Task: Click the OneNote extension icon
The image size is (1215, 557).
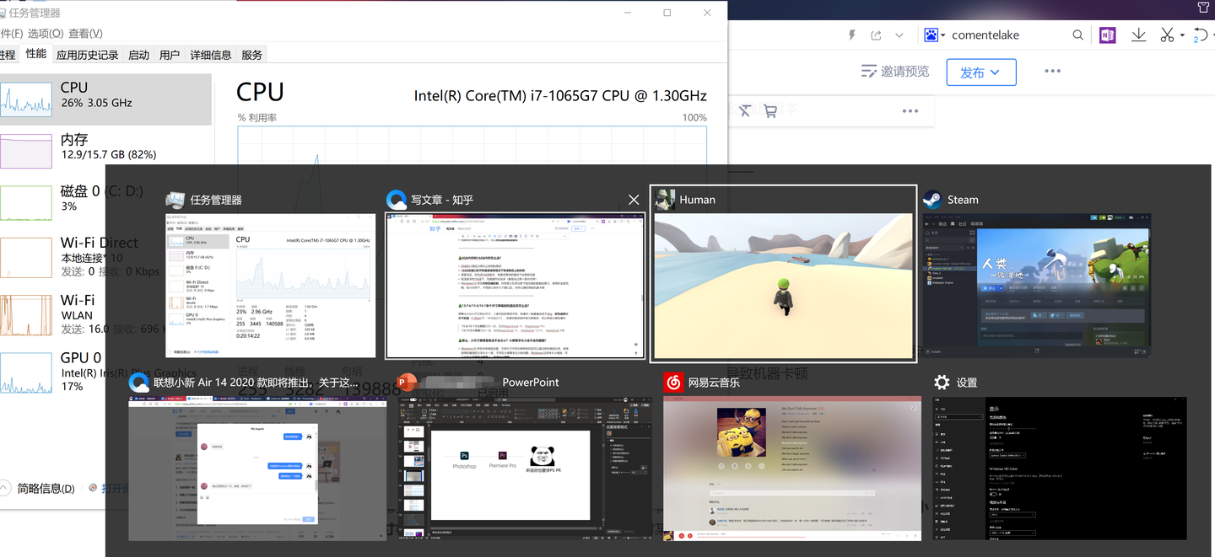Action: [x=1108, y=35]
